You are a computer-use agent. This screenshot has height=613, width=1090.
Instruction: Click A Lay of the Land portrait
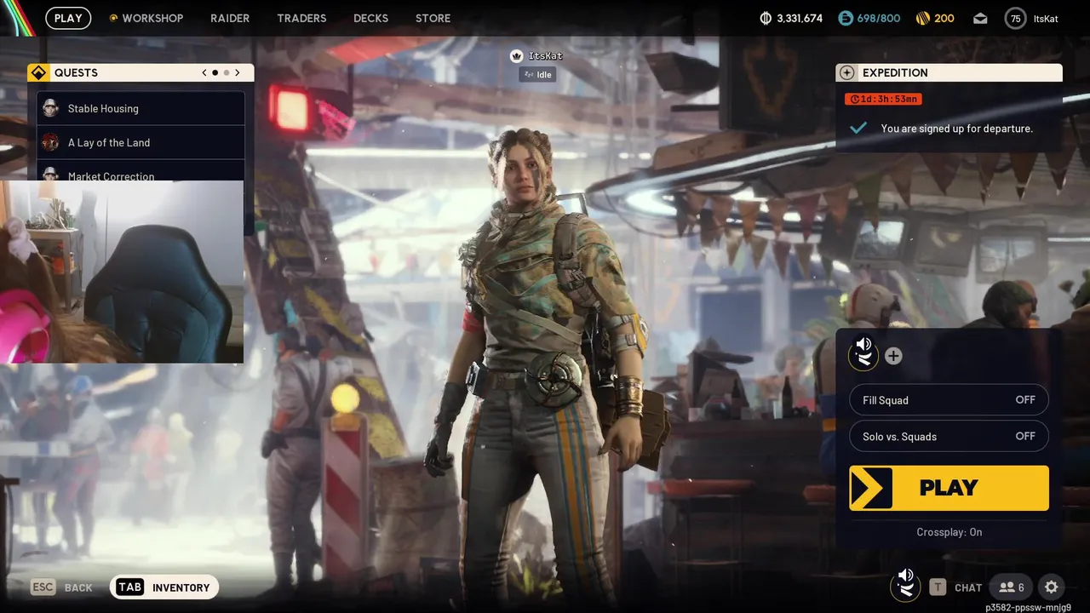pos(50,142)
